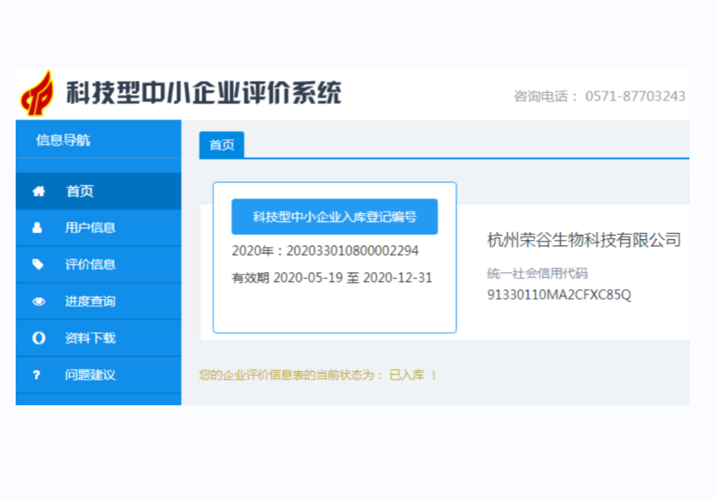
Task: Click the registration number 202033010800002294
Action: coord(352,251)
